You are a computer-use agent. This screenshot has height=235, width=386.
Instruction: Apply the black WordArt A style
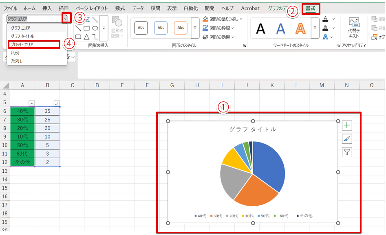261,28
